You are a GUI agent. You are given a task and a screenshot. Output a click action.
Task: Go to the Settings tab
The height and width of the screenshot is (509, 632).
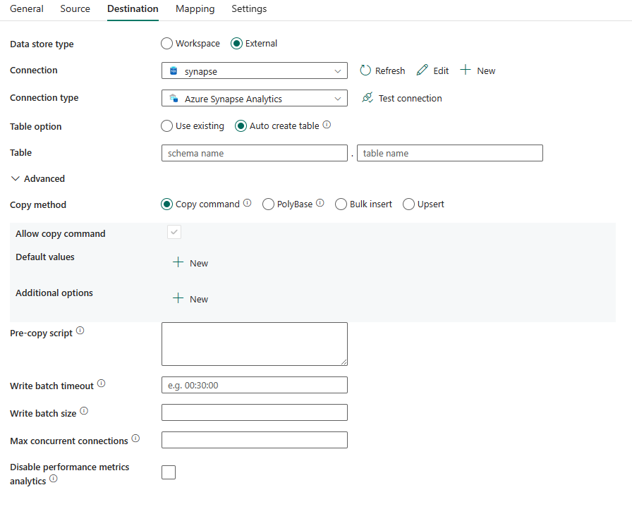(249, 9)
